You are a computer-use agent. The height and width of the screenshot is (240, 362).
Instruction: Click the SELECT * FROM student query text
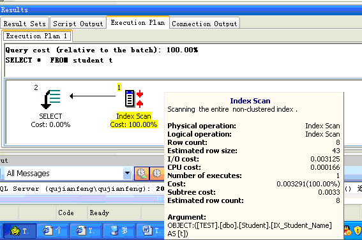click(x=59, y=60)
